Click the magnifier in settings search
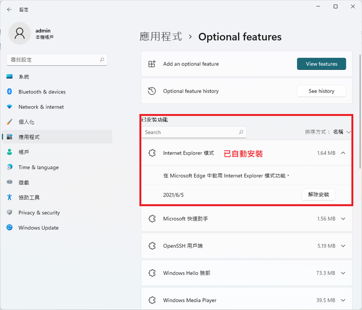Screen dimensions: 362x310 tap(102, 60)
